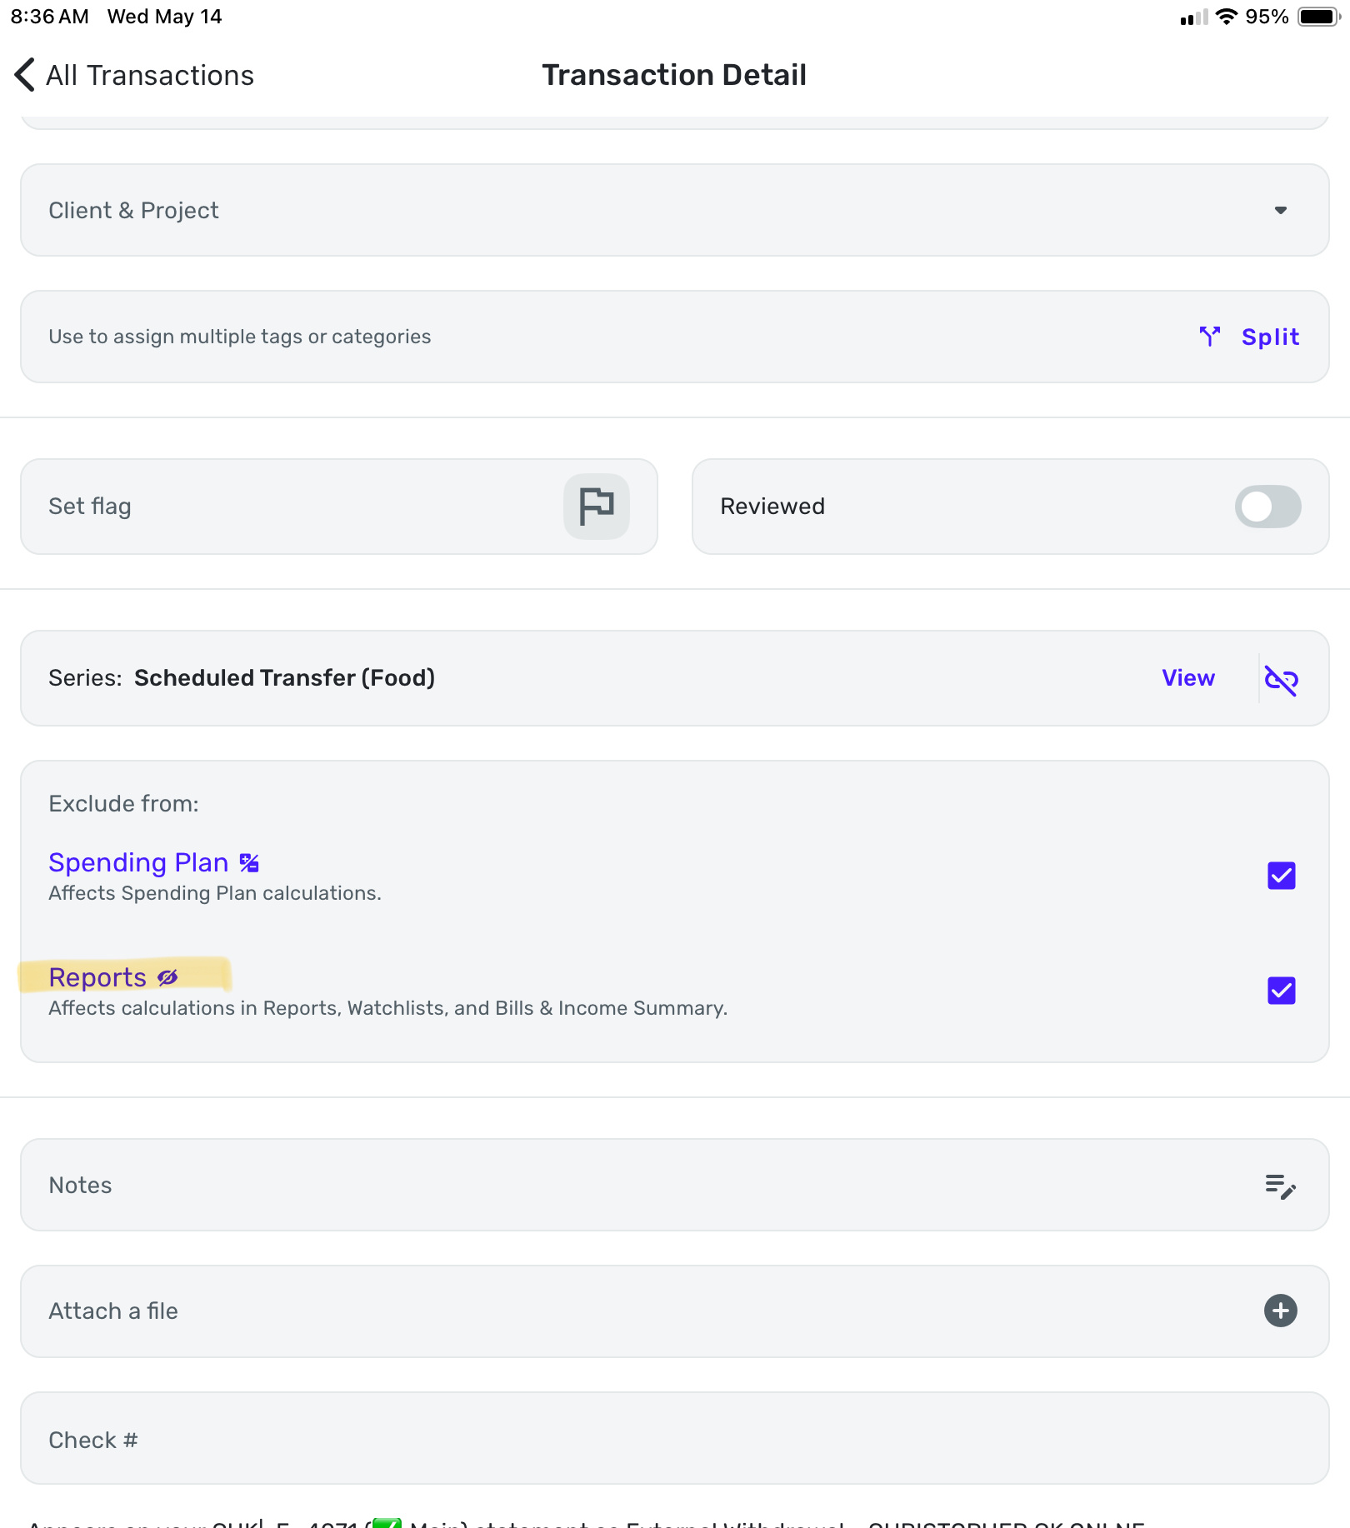Screen dimensions: 1350x1528
Task: Tap the Notes field
Action: point(583,1185)
